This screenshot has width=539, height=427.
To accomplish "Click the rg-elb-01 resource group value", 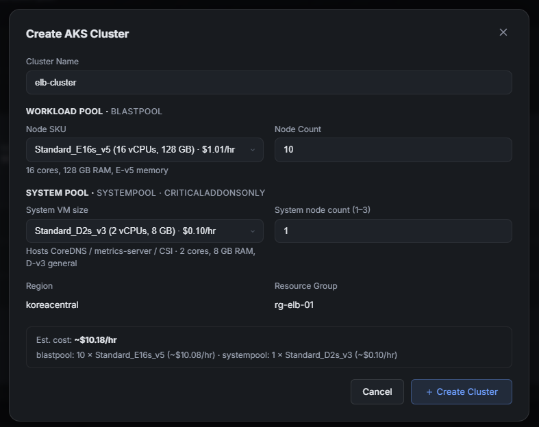I will [294, 305].
